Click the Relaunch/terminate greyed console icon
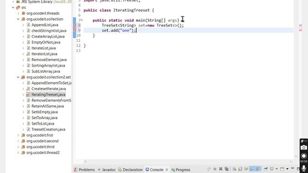The image size is (308, 173). point(209,169)
